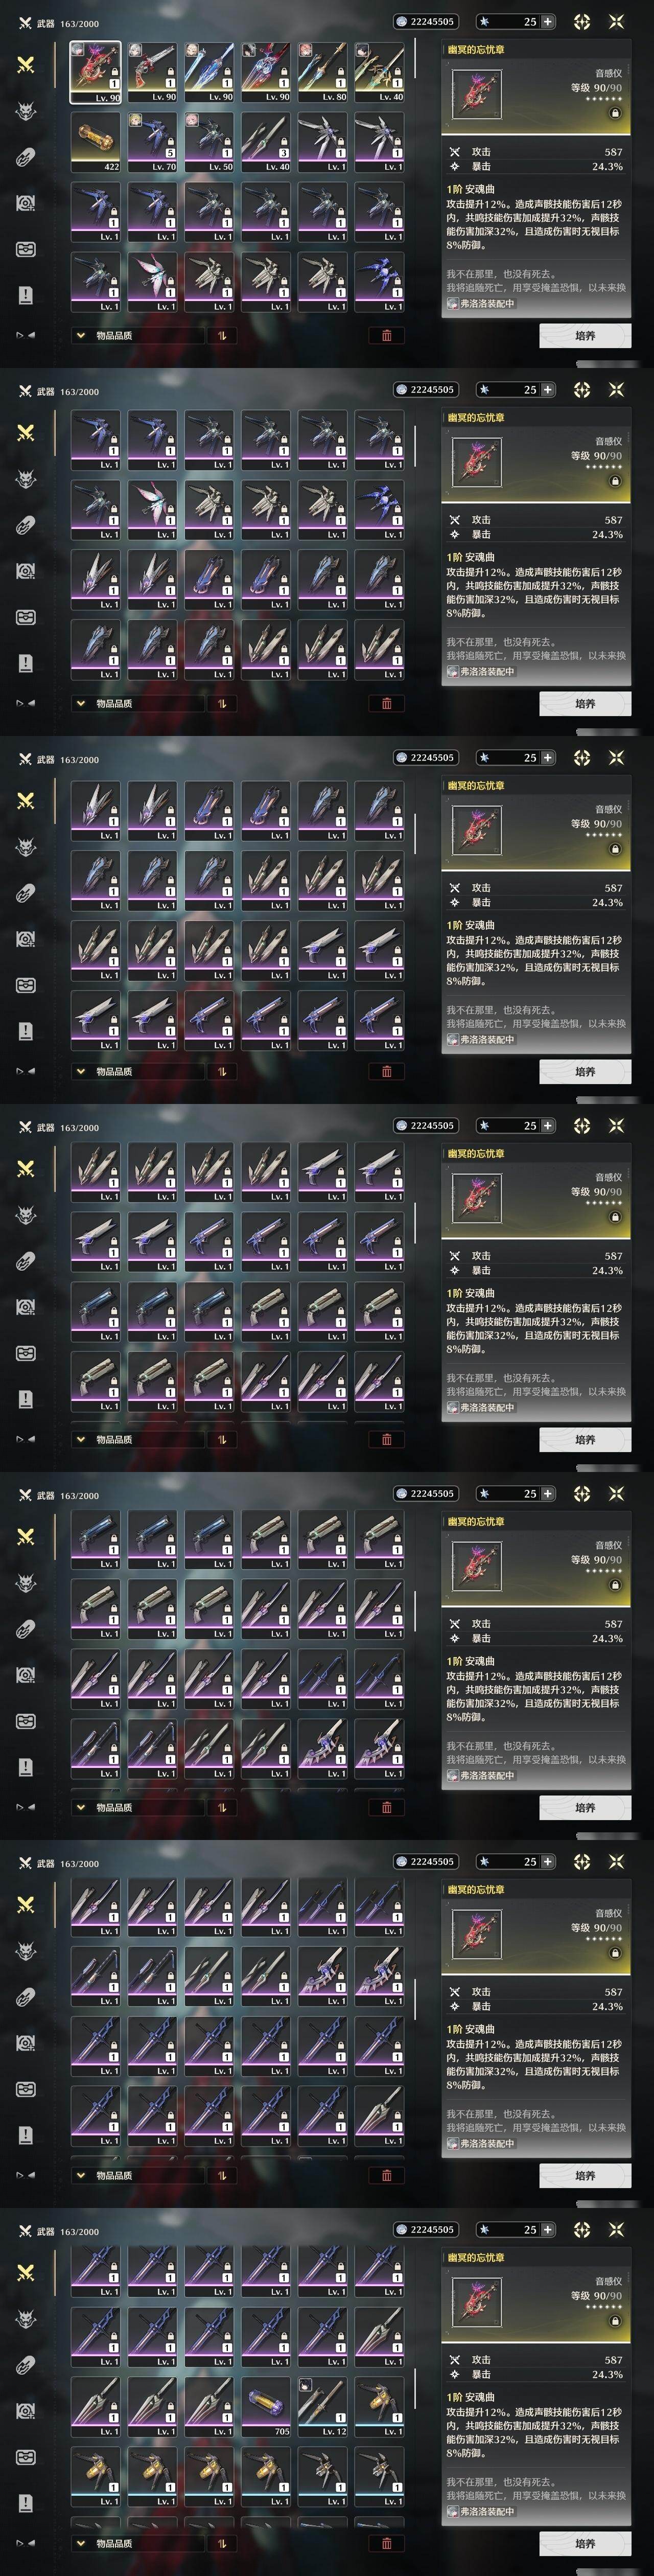Expand the 物品品质 dropdown in topmost panel

(x=136, y=336)
